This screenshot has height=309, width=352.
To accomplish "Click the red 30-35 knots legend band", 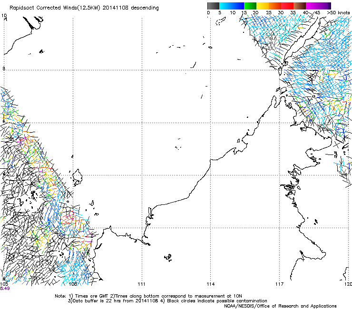I will tap(287, 6).
